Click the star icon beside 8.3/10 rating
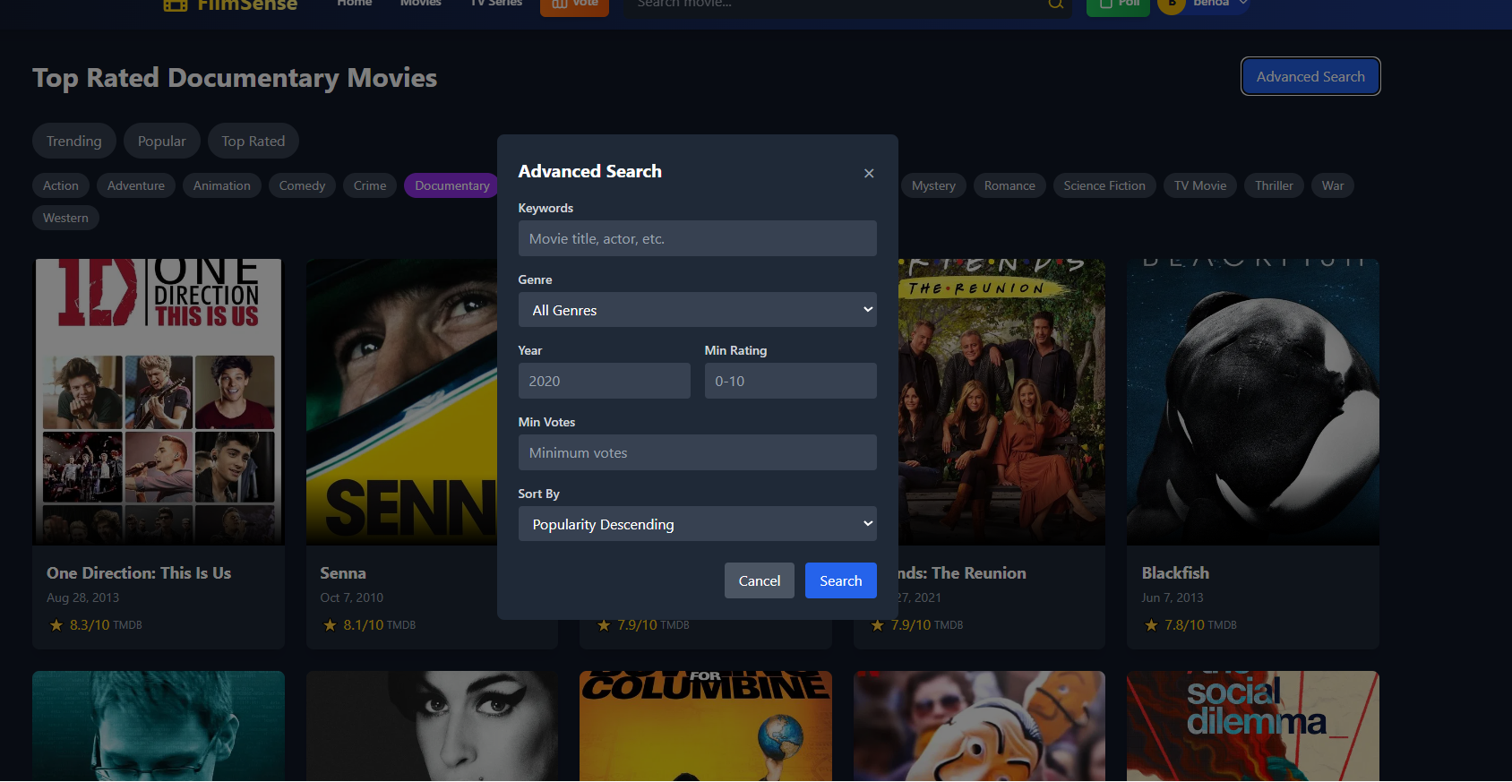 [56, 625]
